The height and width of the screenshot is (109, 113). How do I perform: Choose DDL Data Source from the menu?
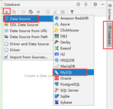[x=28, y=25]
